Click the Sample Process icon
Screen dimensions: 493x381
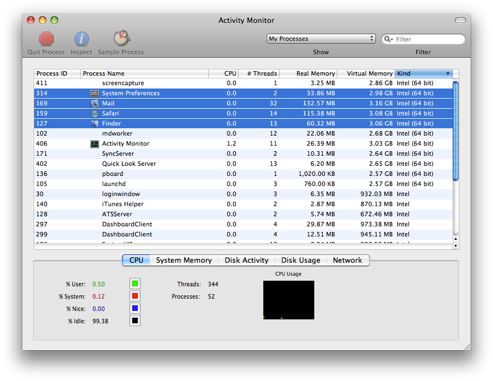(x=122, y=38)
